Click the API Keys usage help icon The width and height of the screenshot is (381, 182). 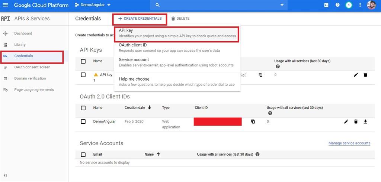tap(278, 66)
